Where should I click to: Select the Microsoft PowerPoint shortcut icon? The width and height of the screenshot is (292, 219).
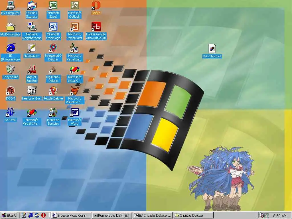(x=74, y=27)
